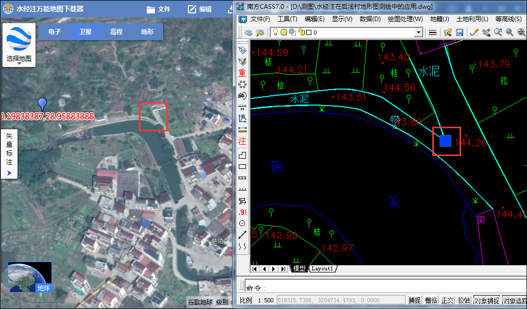The image size is (527, 309).
Task: Open the layer properties manager icon in CASS
Action: [x=249, y=32]
